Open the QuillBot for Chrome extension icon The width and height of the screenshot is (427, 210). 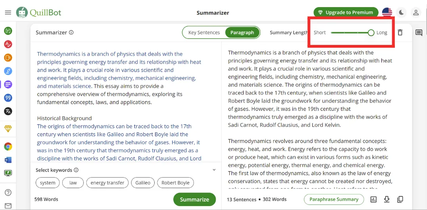pos(8,146)
